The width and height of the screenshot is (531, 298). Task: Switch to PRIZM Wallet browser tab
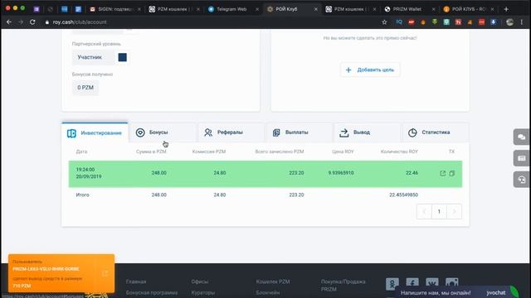pos(407,9)
